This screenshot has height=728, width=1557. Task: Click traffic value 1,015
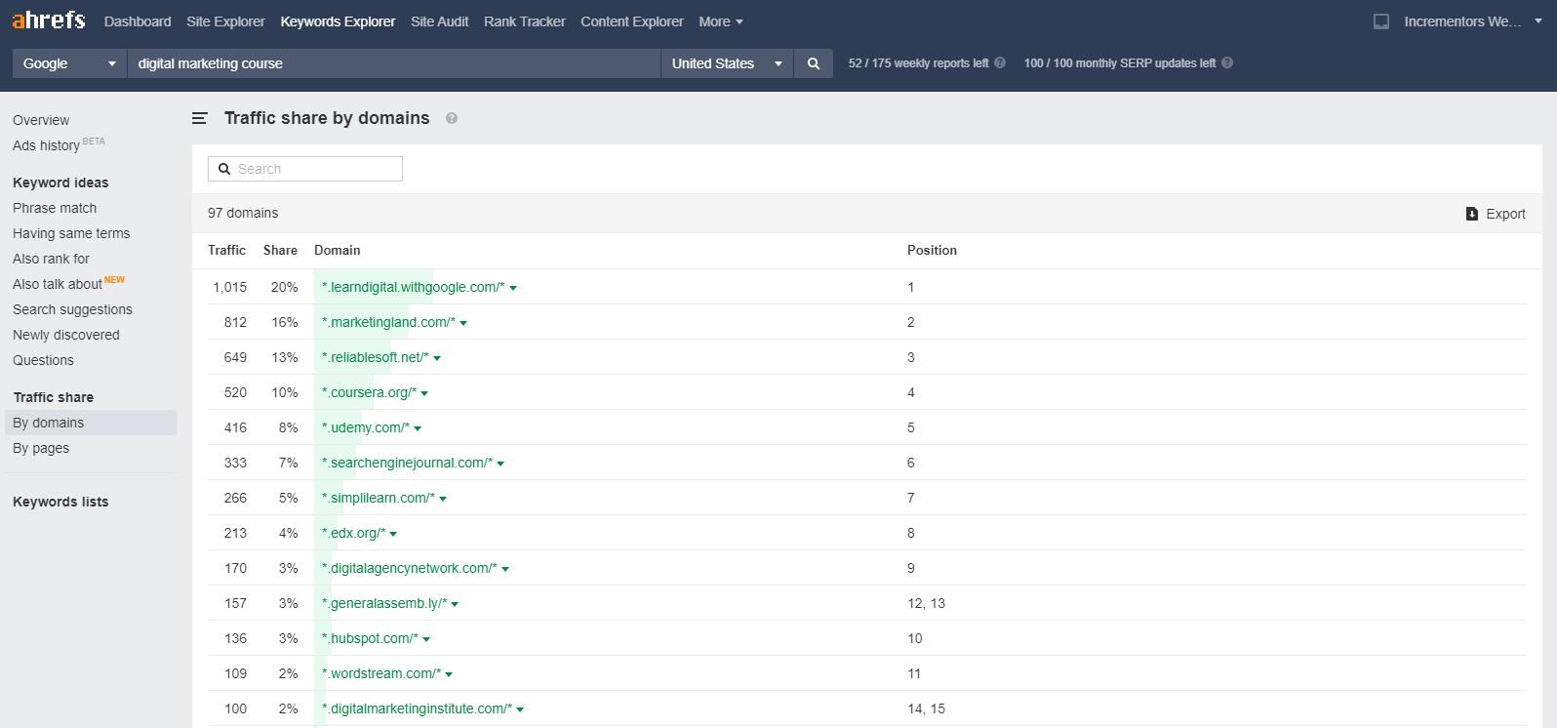pyautogui.click(x=230, y=287)
